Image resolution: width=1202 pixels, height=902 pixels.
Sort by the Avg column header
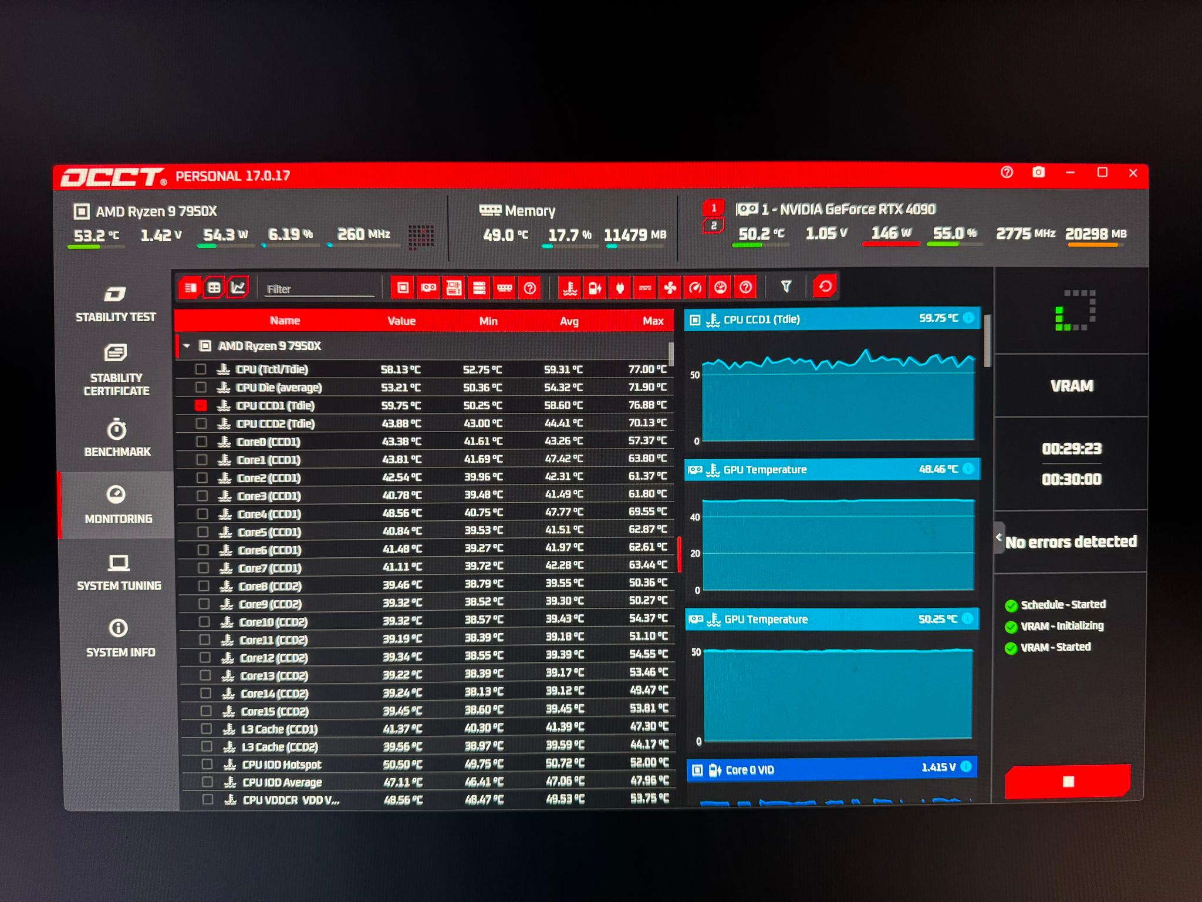click(x=569, y=321)
